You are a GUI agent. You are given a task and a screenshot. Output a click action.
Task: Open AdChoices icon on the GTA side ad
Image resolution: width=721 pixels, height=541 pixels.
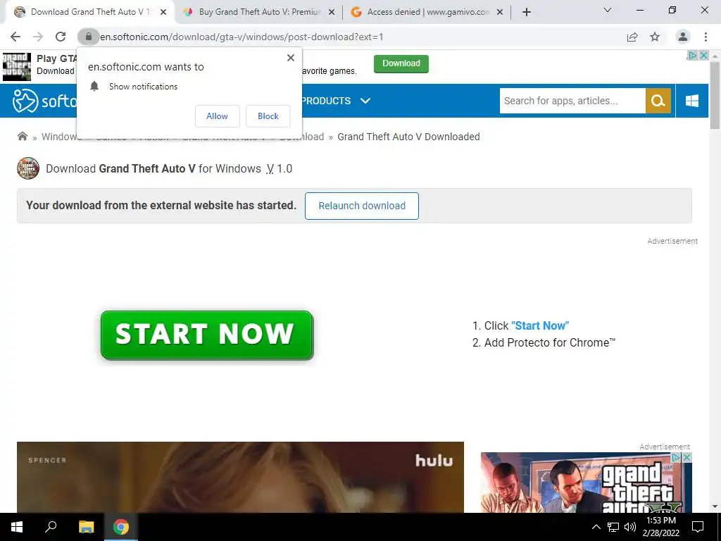676,457
